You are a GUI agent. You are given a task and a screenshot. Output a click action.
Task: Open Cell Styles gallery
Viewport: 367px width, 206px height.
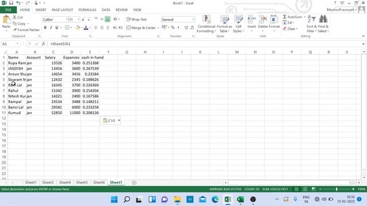click(239, 24)
